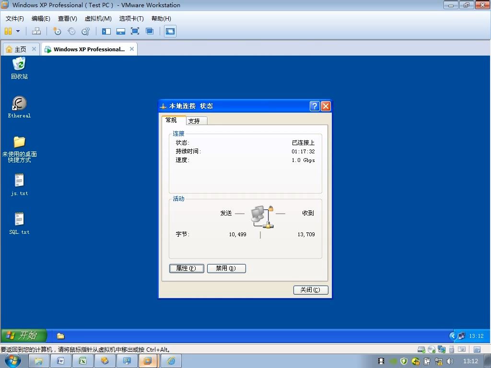Open Word from the host taskbar
The image size is (491, 368).
pos(60,361)
